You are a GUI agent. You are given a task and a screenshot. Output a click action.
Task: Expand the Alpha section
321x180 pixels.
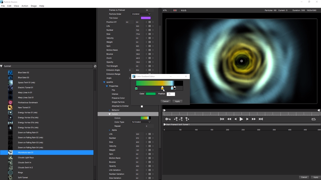110,130
